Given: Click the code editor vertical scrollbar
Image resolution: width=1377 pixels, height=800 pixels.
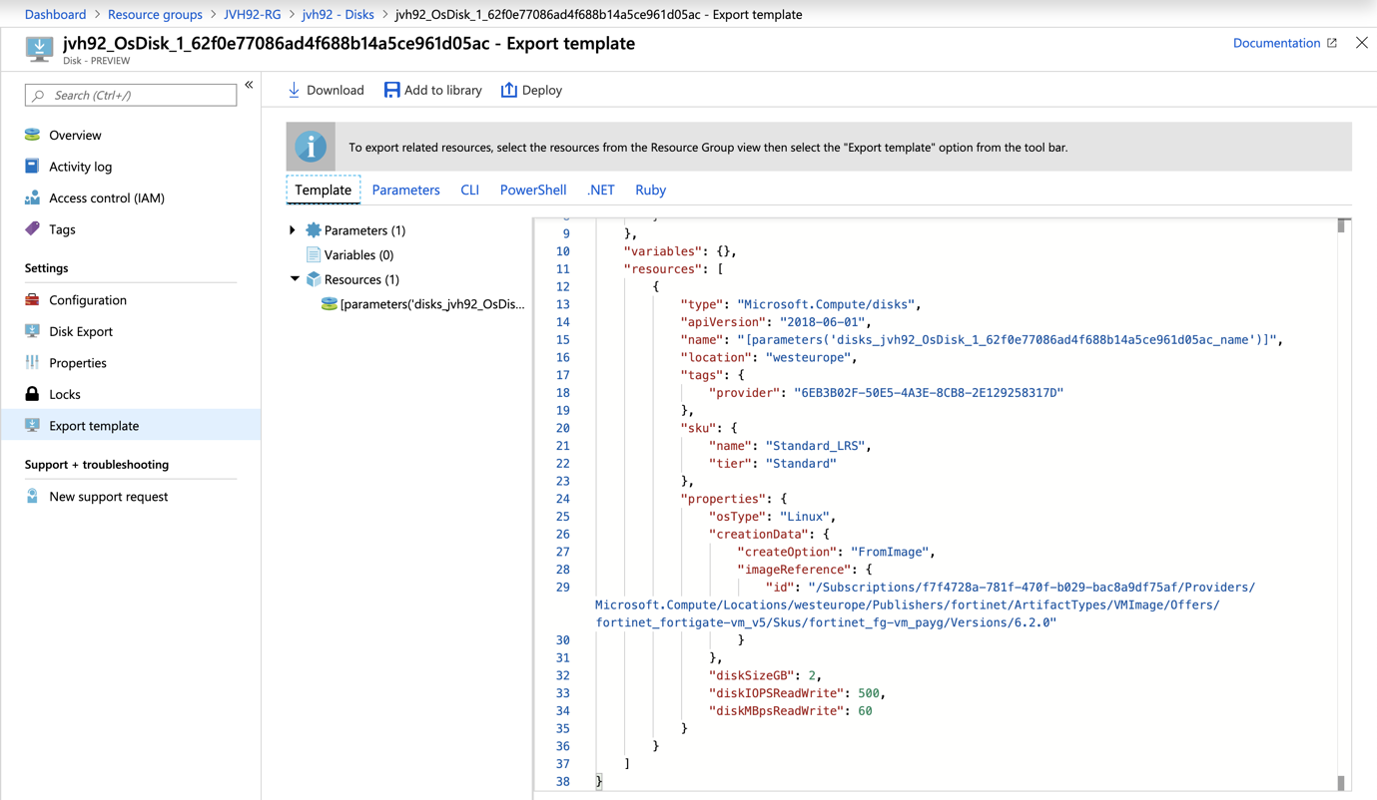Looking at the screenshot, I should coord(1341,499).
